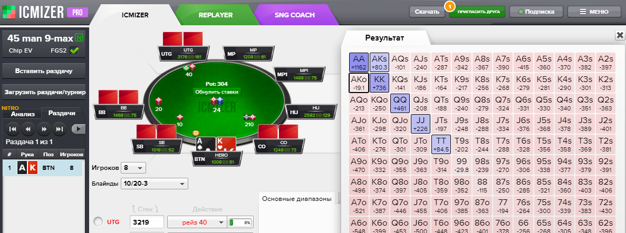626x233 pixels.
Task: Click the Обнулить ставки button
Action: (216, 92)
